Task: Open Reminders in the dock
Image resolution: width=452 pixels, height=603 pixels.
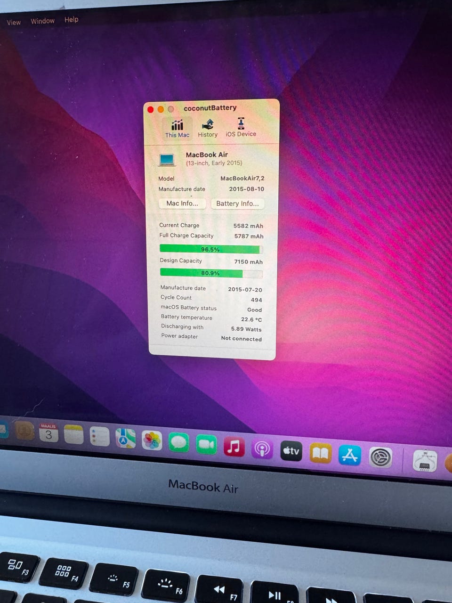Action: pyautogui.click(x=99, y=437)
